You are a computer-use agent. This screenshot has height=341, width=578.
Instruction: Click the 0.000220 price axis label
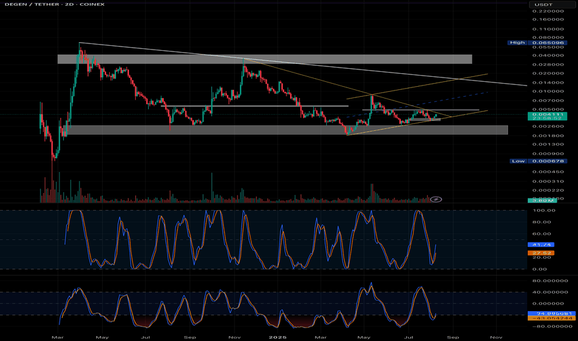click(x=548, y=190)
